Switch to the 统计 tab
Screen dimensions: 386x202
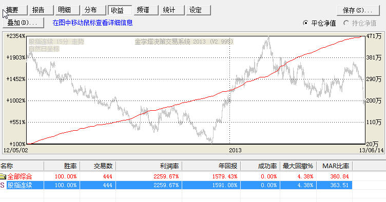pos(172,10)
